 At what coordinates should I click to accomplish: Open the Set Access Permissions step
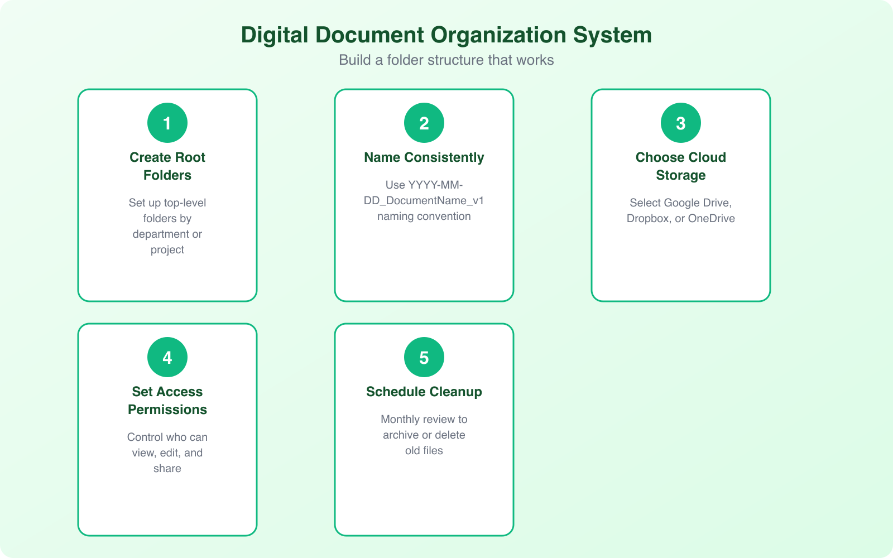point(167,430)
